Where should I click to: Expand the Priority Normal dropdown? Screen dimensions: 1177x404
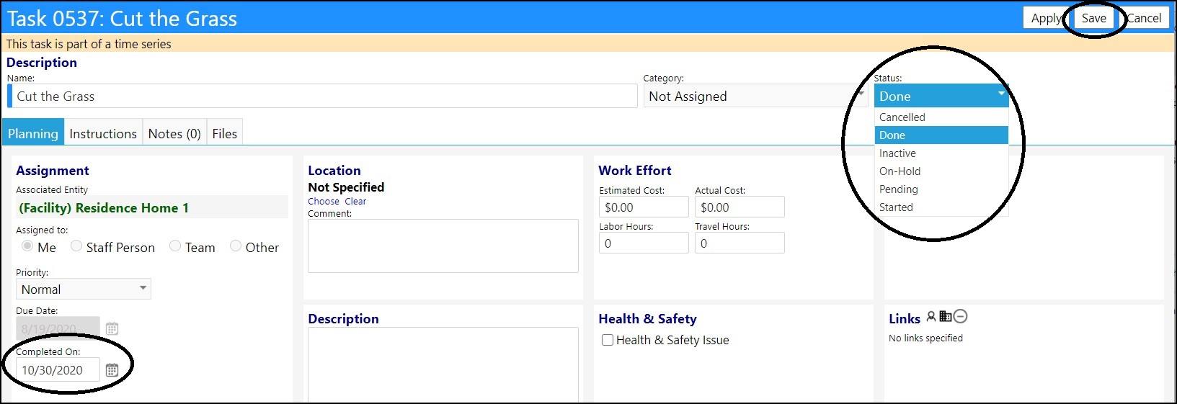pyautogui.click(x=84, y=289)
